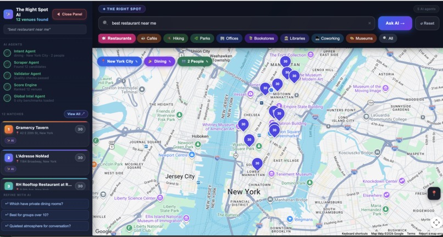
Task: Click into the 'best restaurant near me' search field
Action: point(236,23)
